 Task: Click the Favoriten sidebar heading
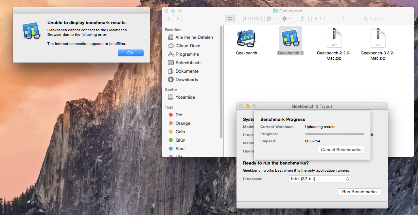pyautogui.click(x=173, y=30)
